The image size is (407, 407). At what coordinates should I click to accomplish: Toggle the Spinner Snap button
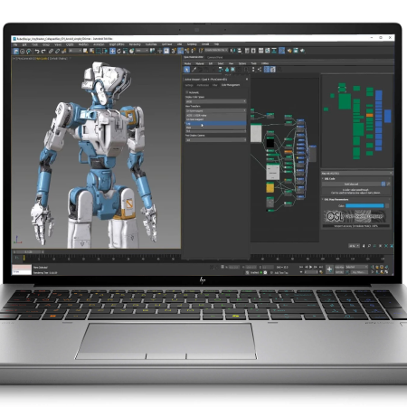coord(194,51)
